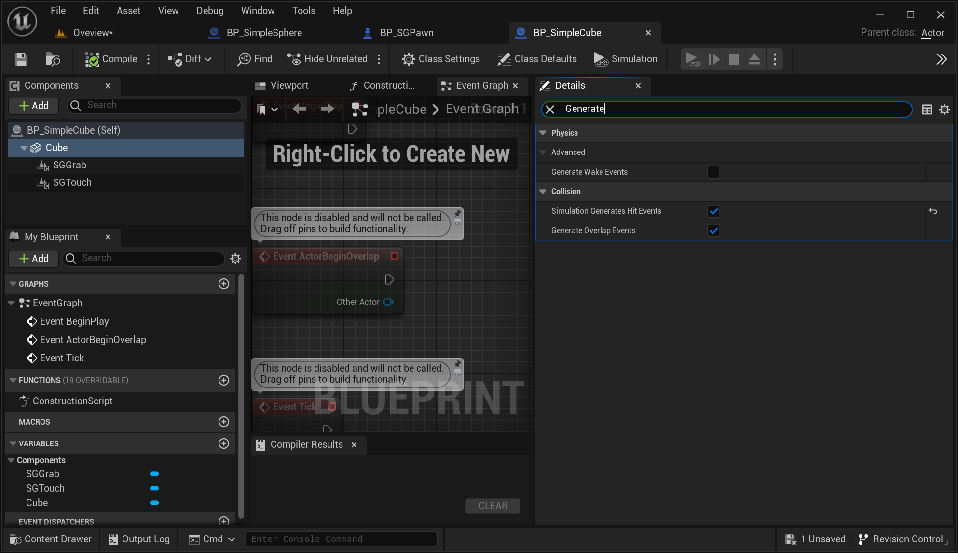Viewport: 958px width, 553px height.
Task: Toggle Generate Overlap Events checkbox
Action: point(713,230)
